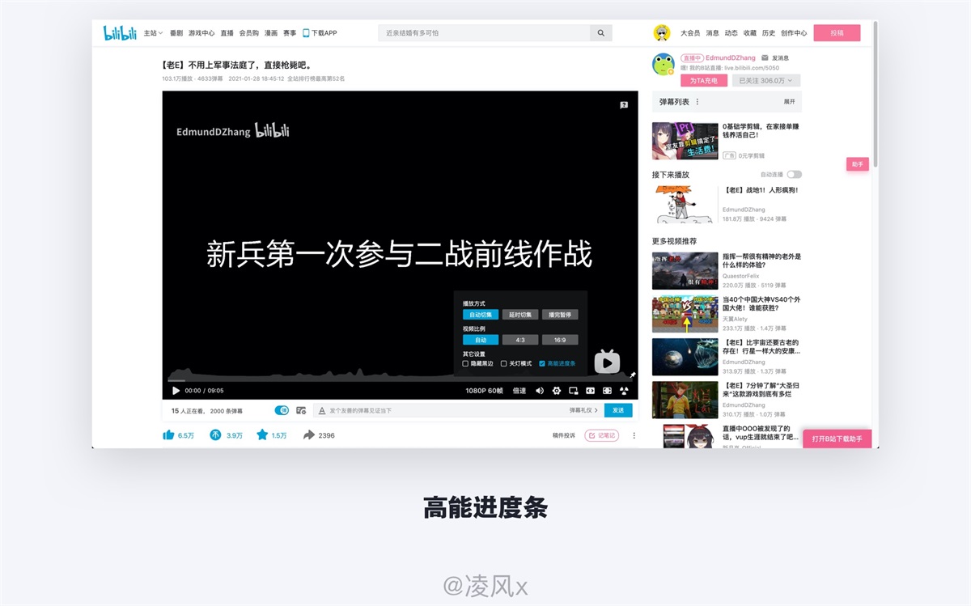Open 0基础学剪辑 ad thumbnail
The height and width of the screenshot is (606, 971).
(685, 141)
